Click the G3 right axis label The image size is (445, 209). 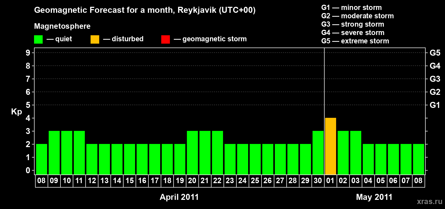point(435,79)
